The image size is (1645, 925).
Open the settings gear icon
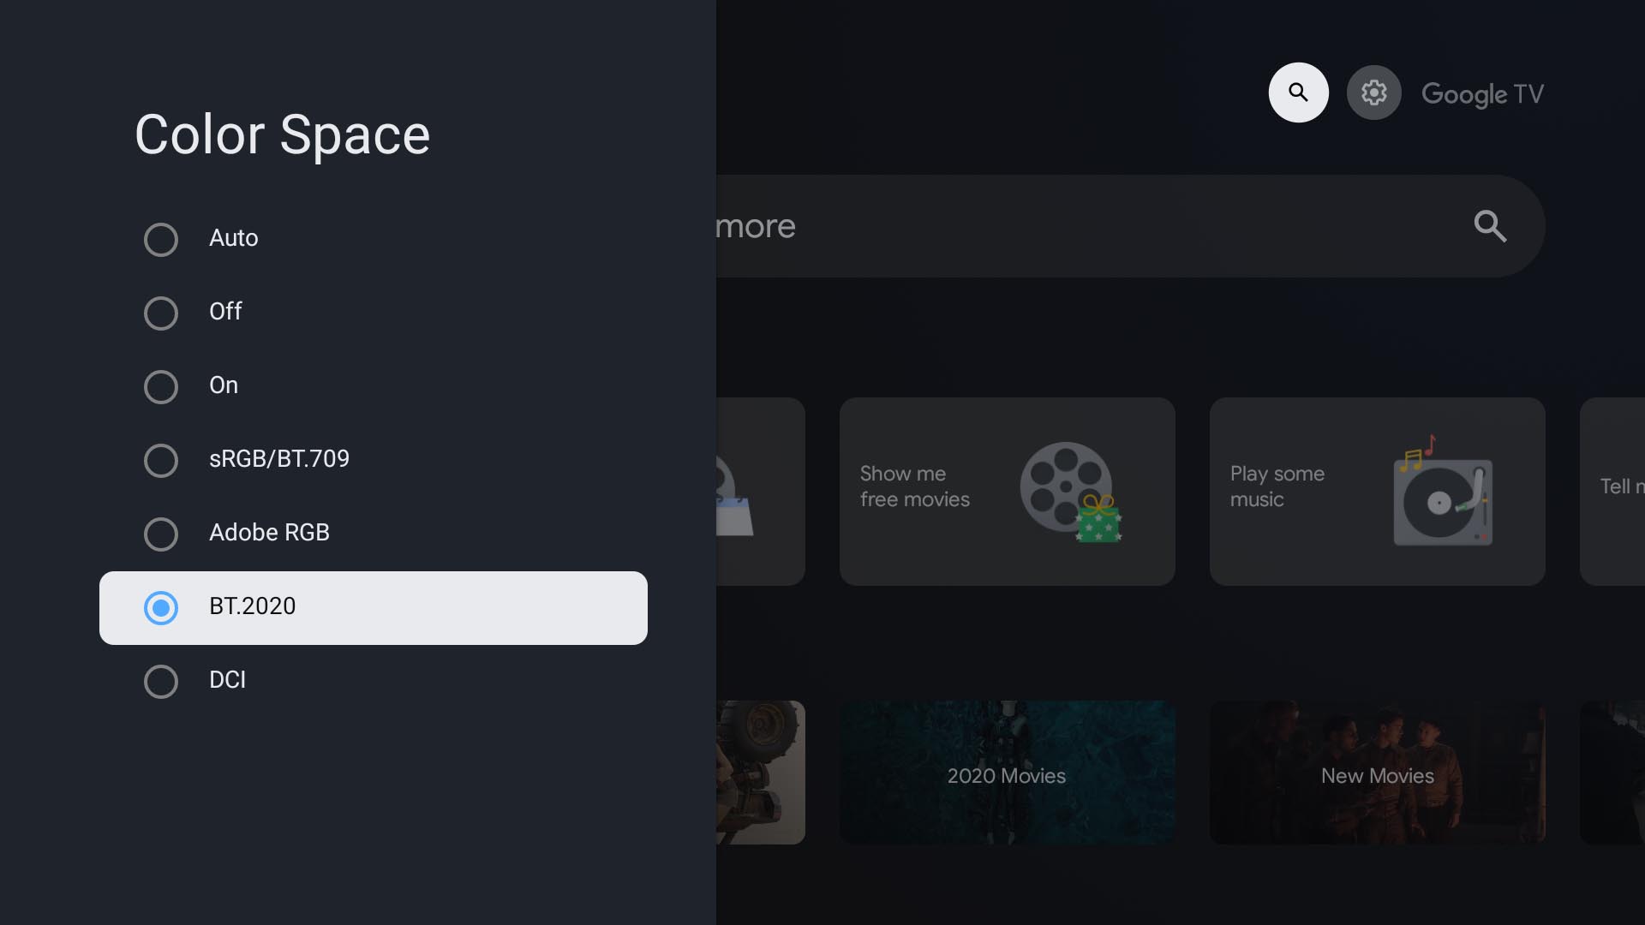(x=1374, y=92)
